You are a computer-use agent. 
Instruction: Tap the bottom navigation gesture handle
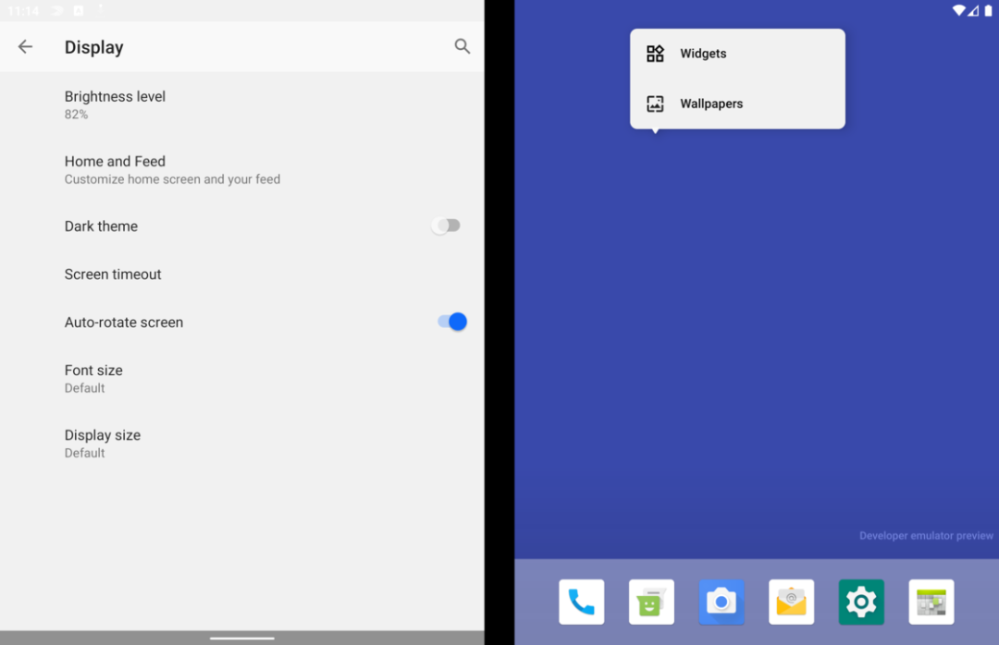point(242,638)
